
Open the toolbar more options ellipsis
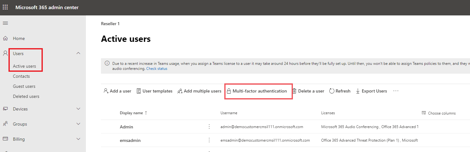(x=396, y=91)
